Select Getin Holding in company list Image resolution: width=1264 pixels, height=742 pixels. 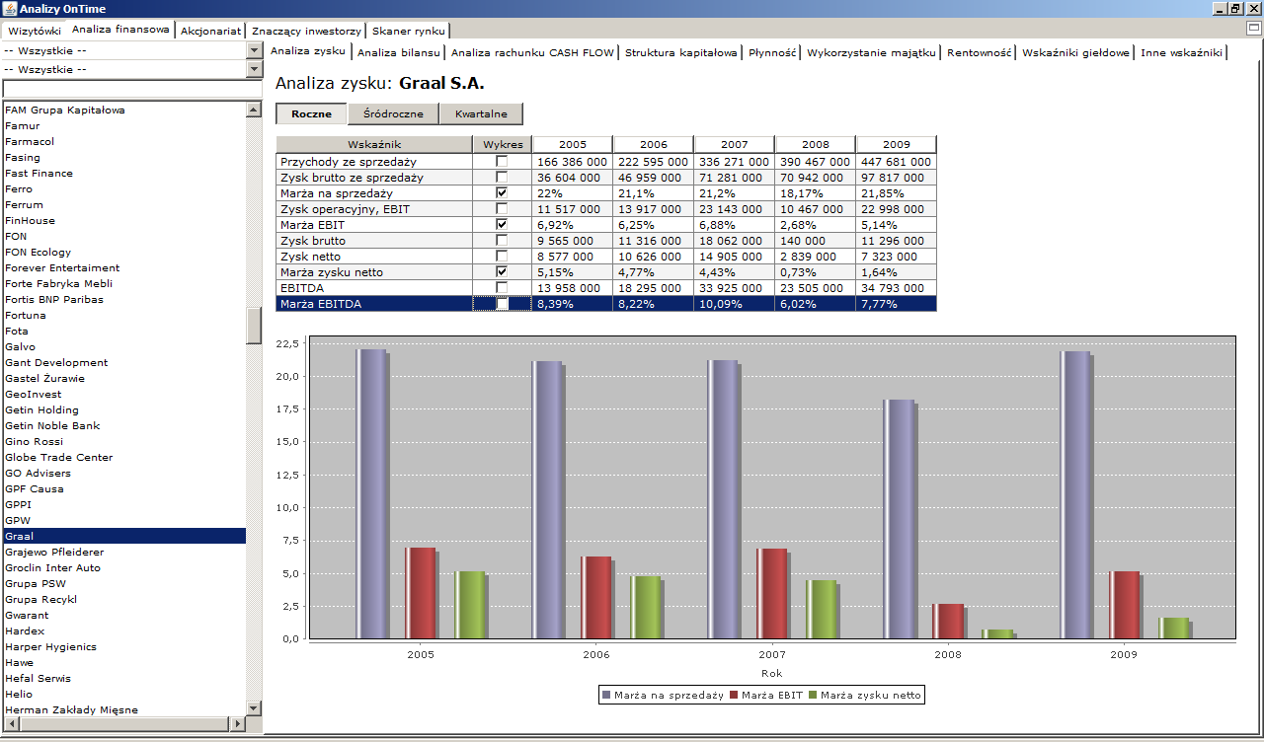pos(123,409)
